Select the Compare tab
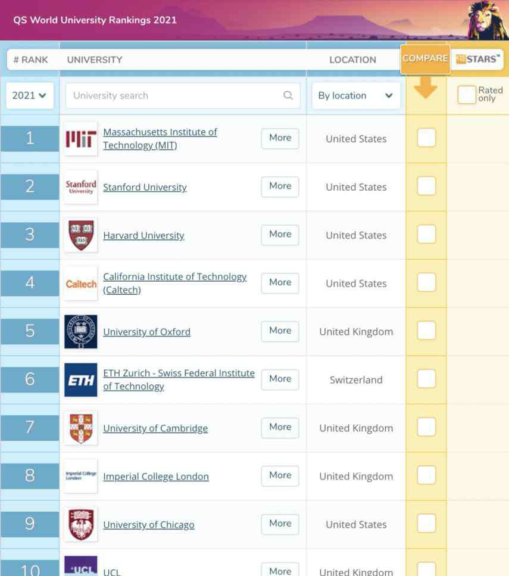 point(425,59)
